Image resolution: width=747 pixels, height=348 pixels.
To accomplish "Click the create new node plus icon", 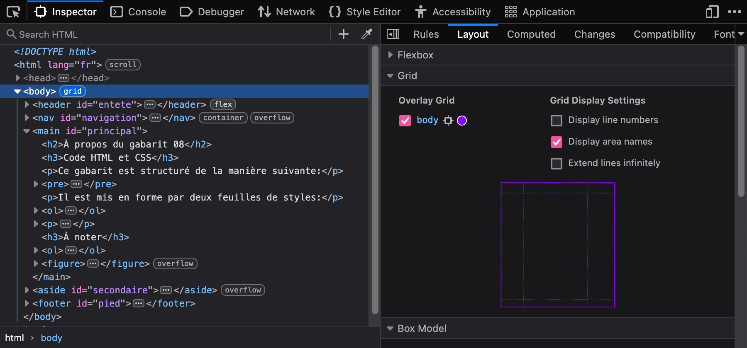I will (x=344, y=34).
